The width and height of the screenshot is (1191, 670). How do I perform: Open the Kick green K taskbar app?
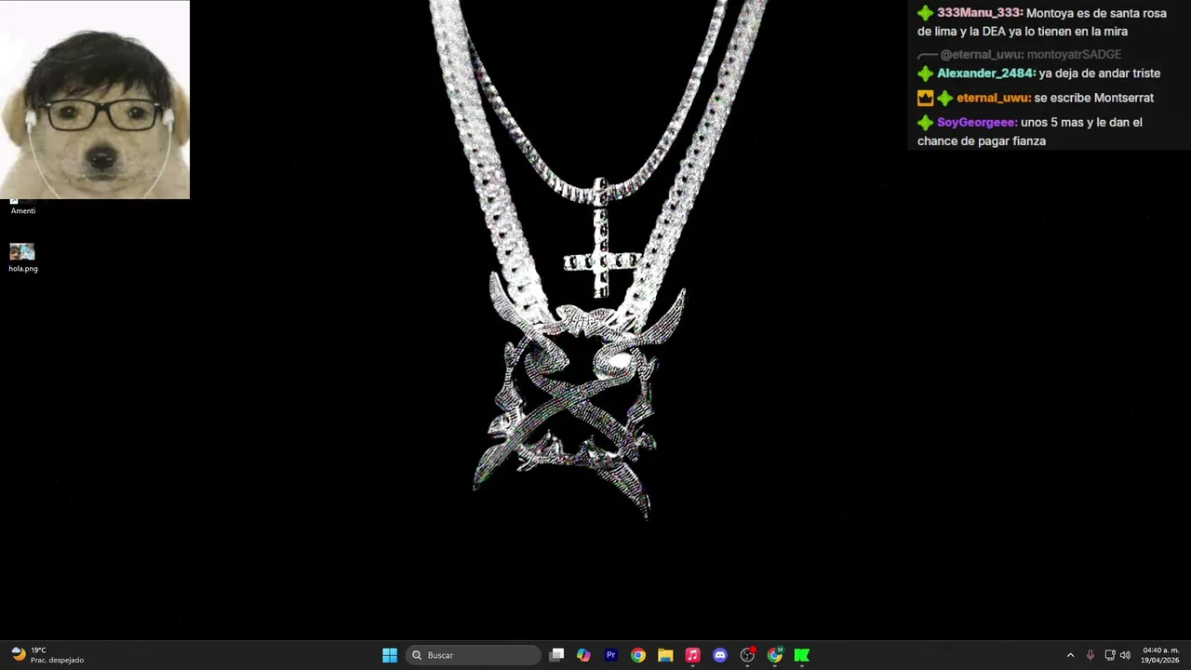point(801,655)
